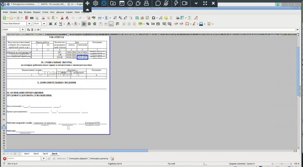The image size is (303, 167).
Task: Open the Find field history dropdown
Action: [44, 158]
